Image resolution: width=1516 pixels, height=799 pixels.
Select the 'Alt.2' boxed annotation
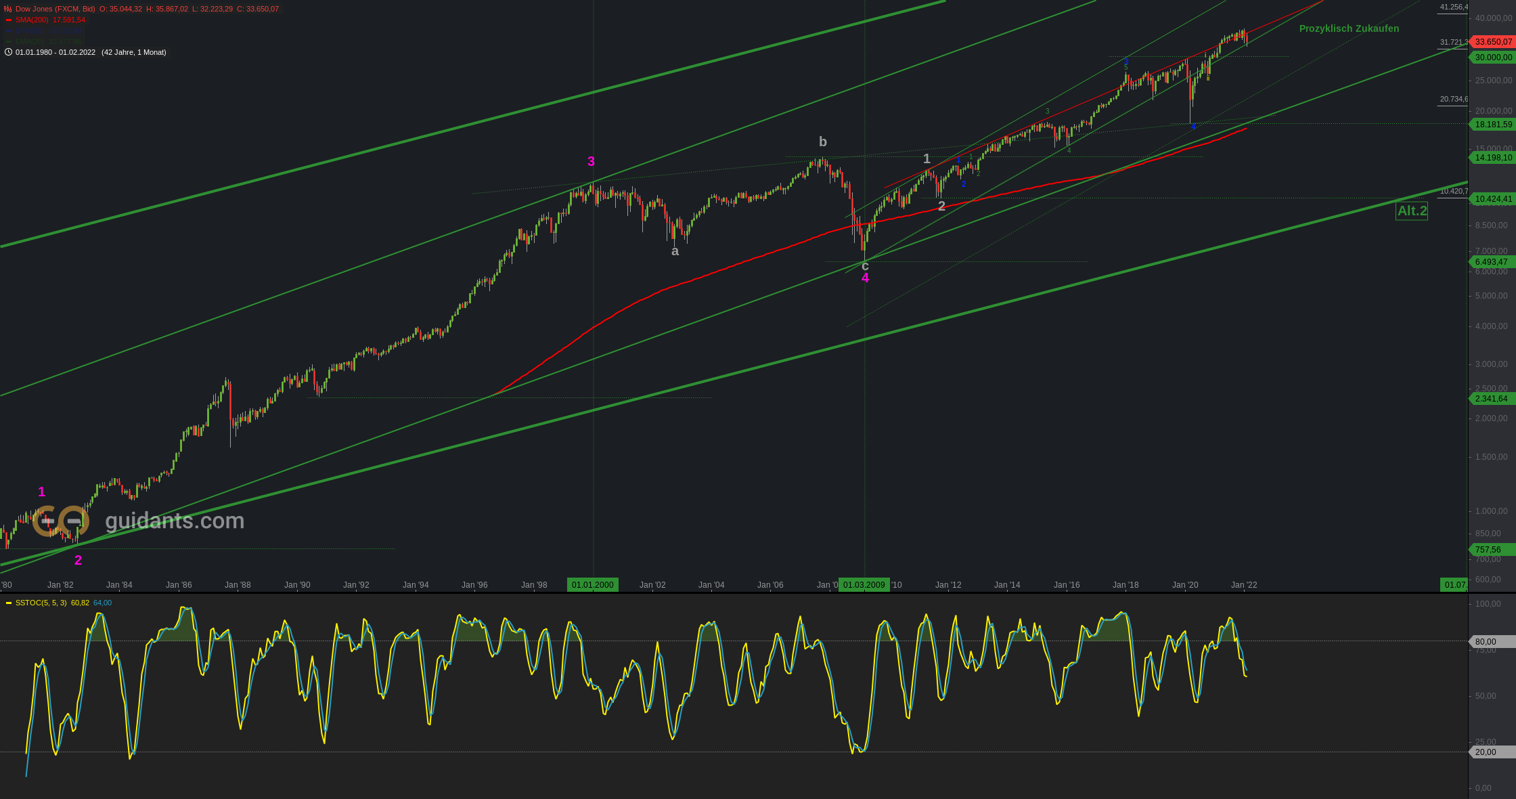(x=1412, y=211)
